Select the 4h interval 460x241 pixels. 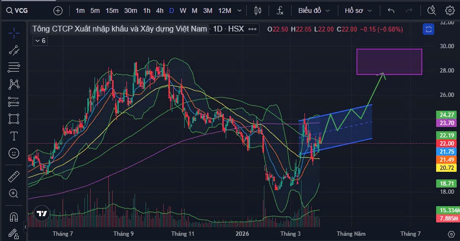[x=159, y=10]
